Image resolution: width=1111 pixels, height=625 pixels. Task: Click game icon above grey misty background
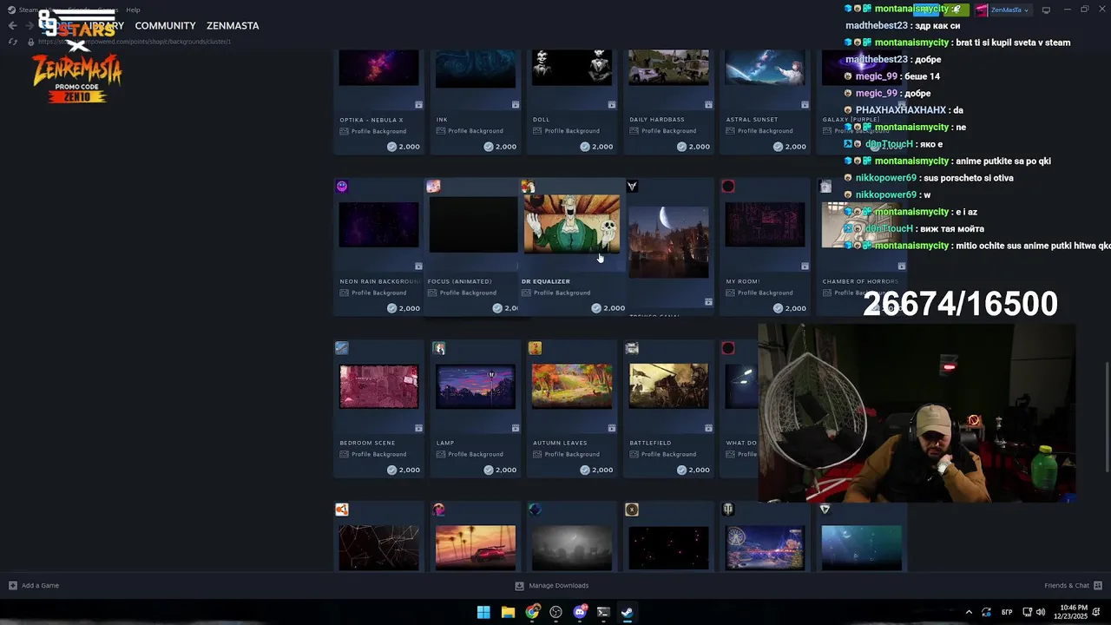tap(535, 510)
